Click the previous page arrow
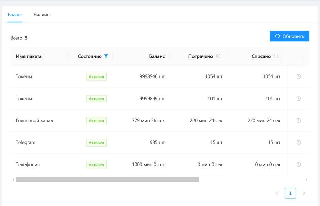Screen dimensions: 320x206 tap(277, 193)
